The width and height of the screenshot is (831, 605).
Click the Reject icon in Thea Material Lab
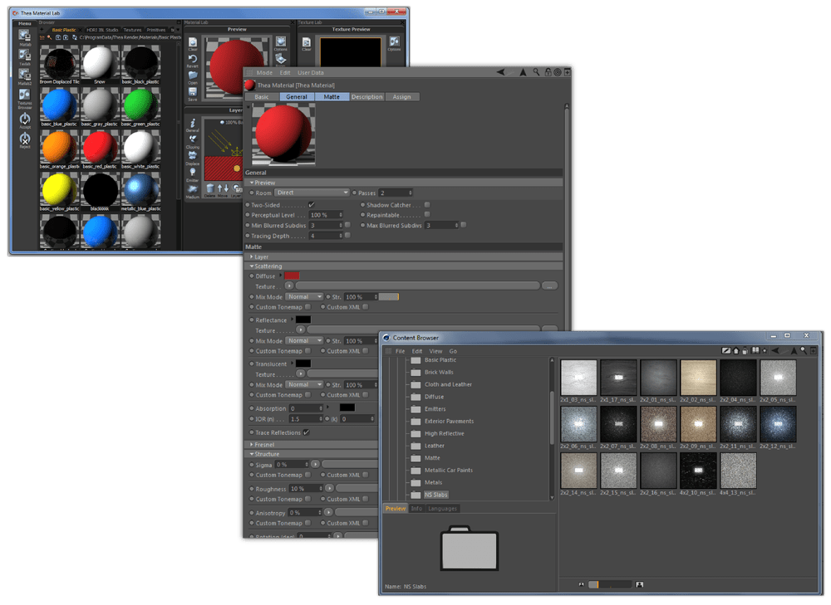click(25, 139)
